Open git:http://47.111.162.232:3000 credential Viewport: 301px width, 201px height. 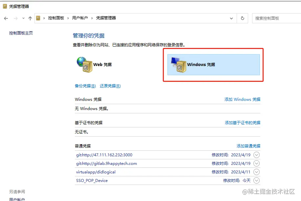104,155
